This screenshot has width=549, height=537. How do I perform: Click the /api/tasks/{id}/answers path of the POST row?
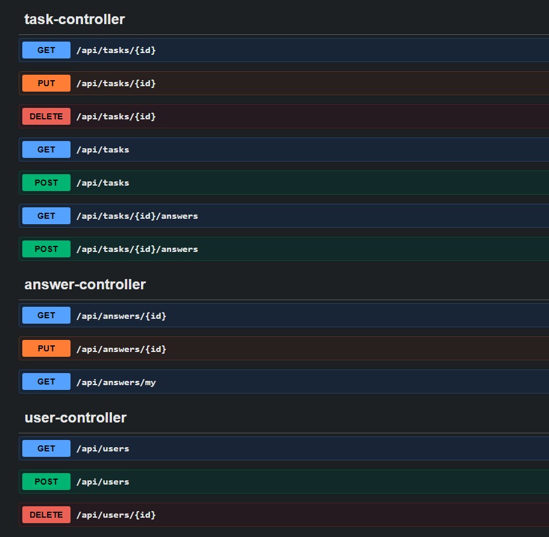137,250
